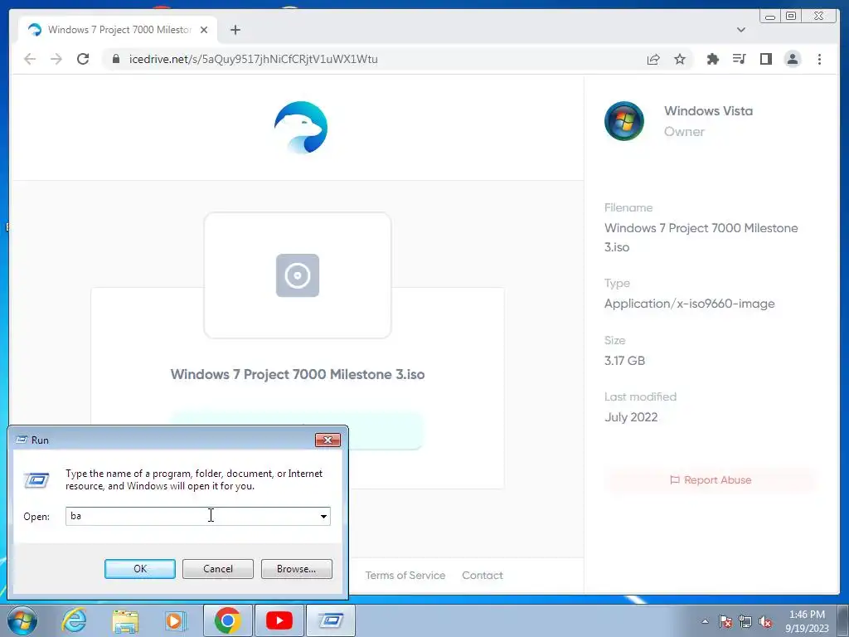Select the Windows 7 Project 7000 tab

pyautogui.click(x=118, y=30)
